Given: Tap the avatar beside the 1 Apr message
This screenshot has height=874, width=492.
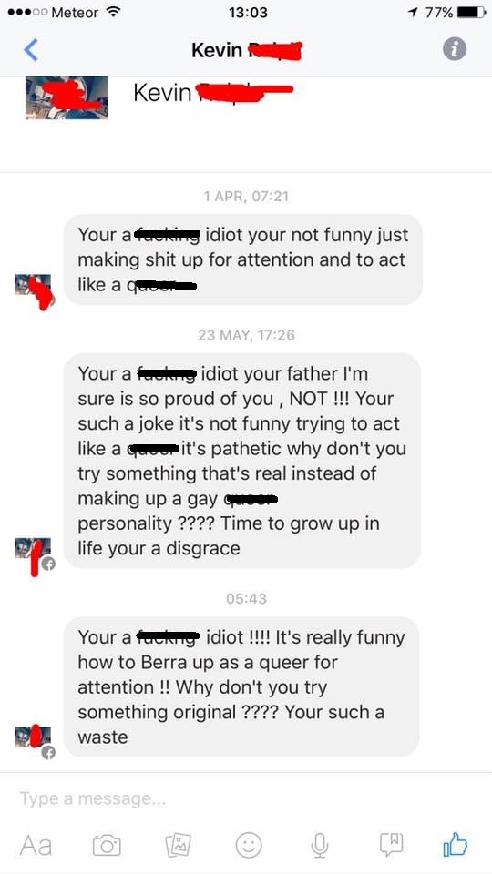Looking at the screenshot, I should pyautogui.click(x=33, y=290).
